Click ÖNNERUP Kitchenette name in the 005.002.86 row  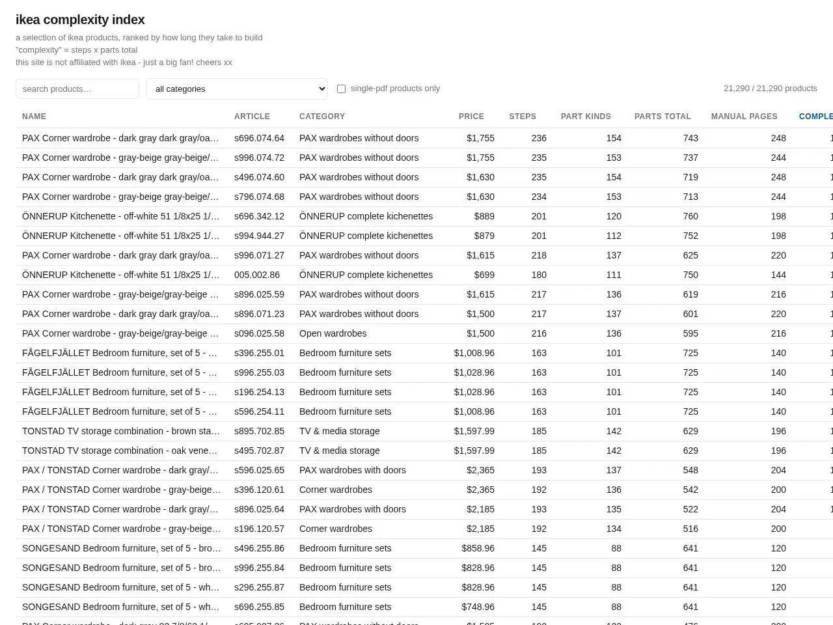pyautogui.click(x=121, y=275)
